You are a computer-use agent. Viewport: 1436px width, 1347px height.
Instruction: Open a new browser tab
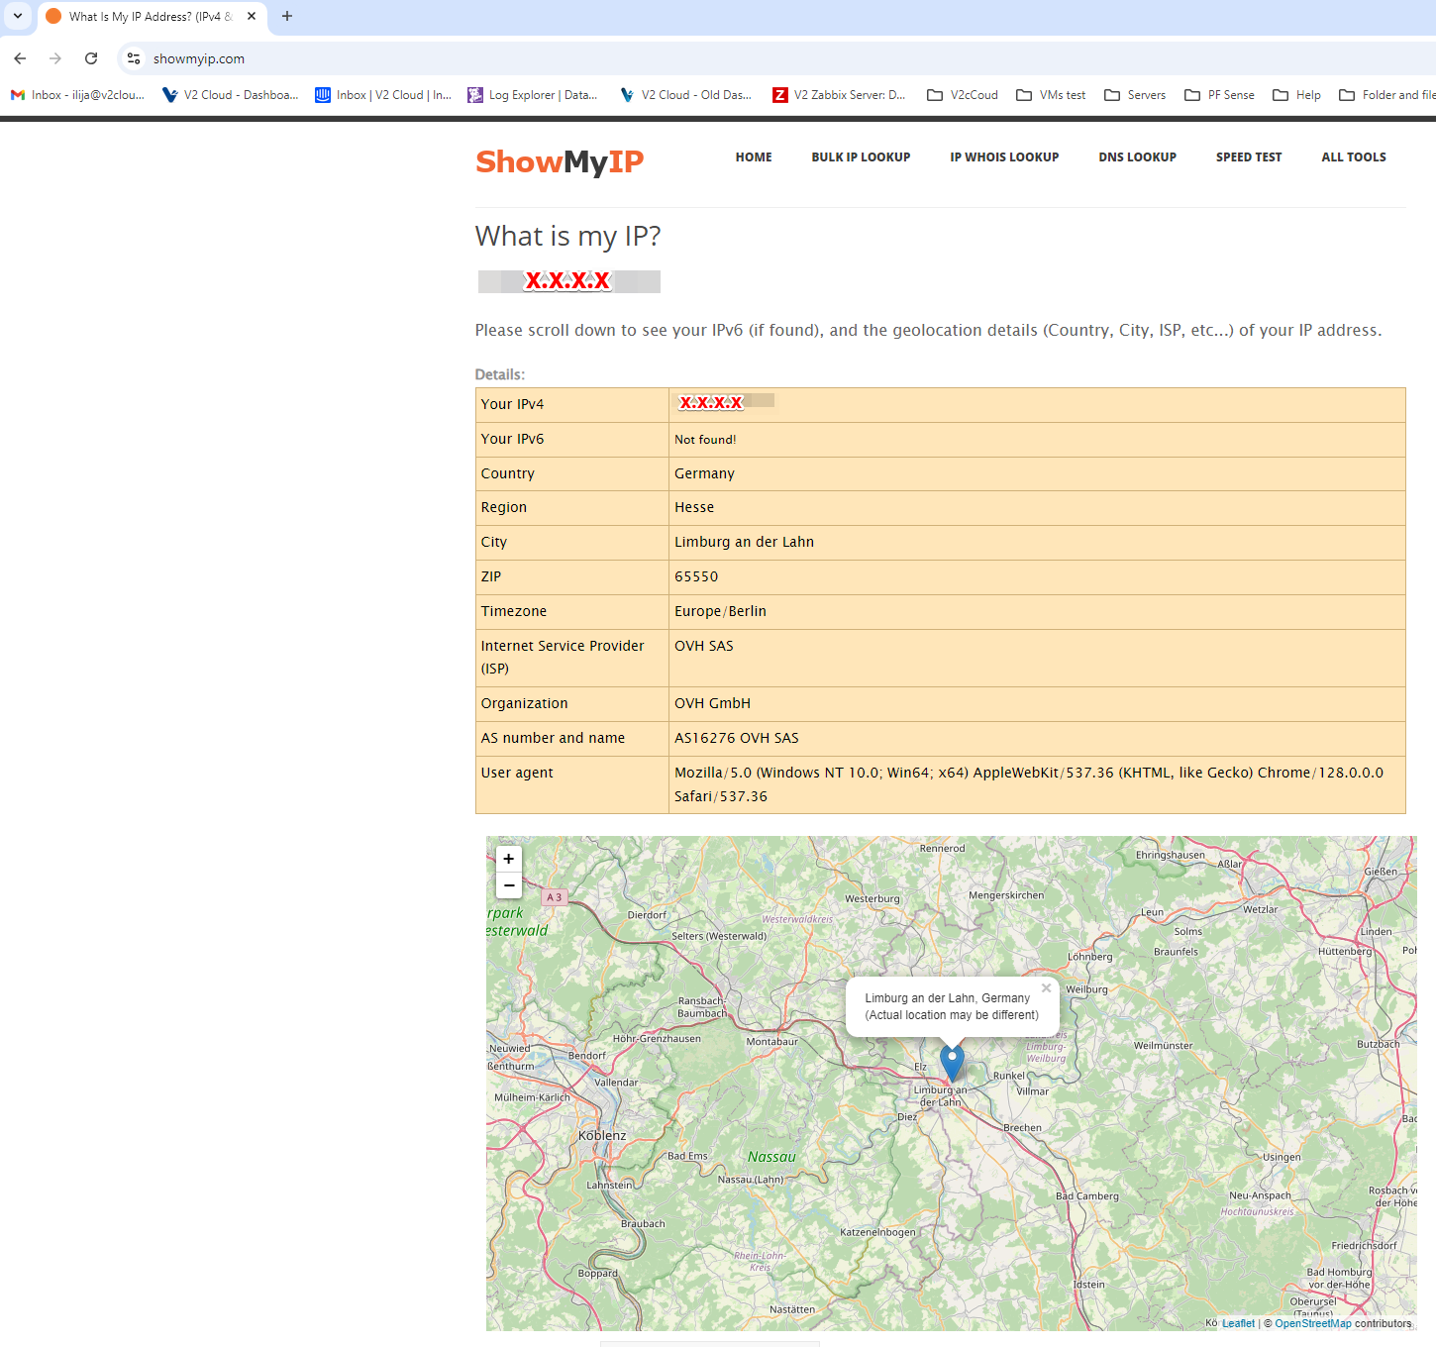287,16
